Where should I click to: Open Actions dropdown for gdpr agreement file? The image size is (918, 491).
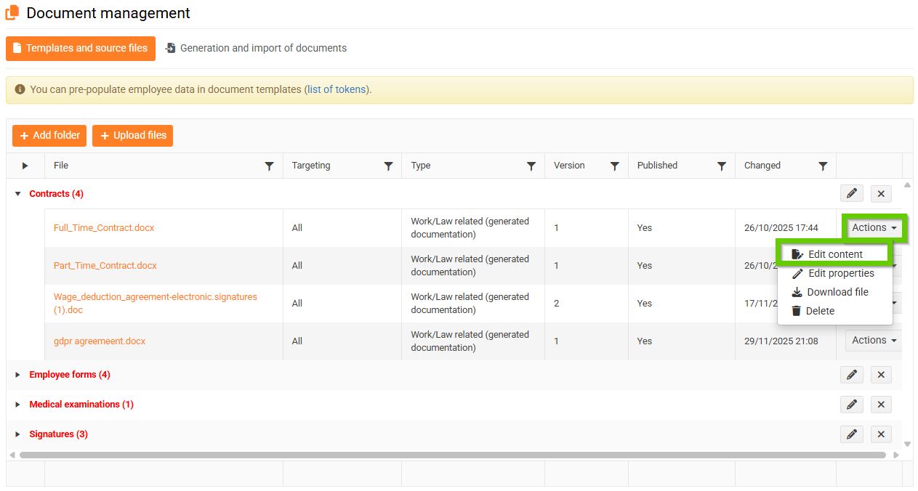coord(874,341)
